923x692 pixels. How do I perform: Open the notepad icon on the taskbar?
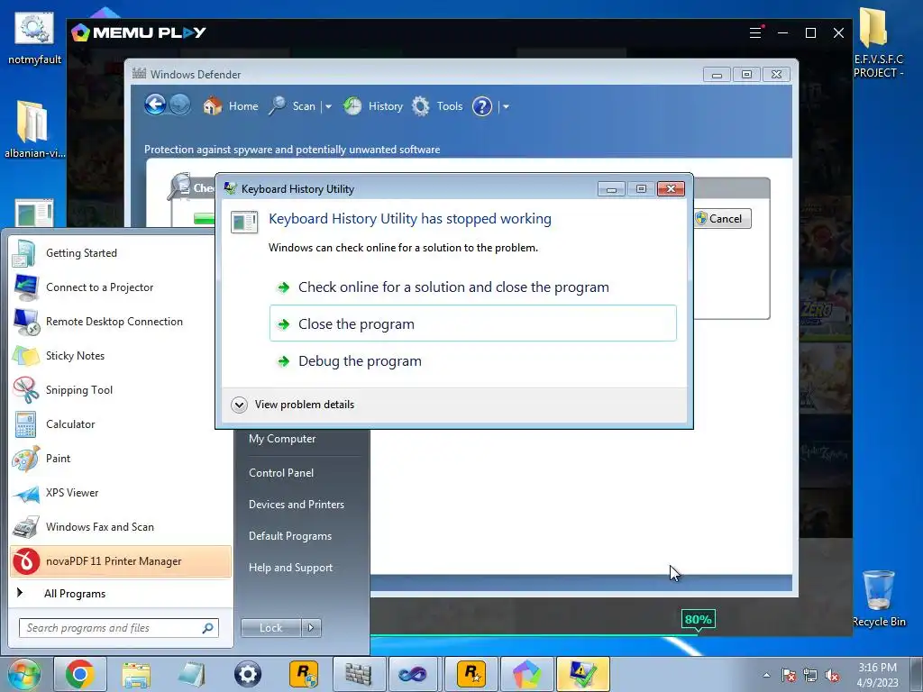point(191,674)
